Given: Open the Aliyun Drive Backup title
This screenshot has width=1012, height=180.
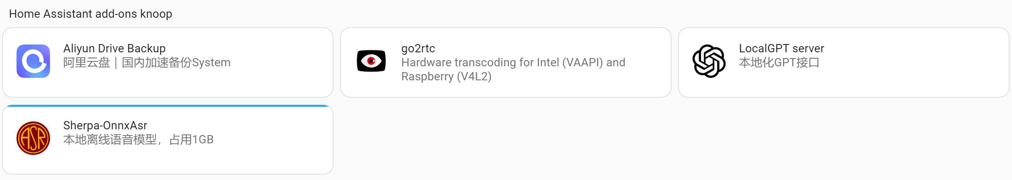Looking at the screenshot, I should coord(114,48).
